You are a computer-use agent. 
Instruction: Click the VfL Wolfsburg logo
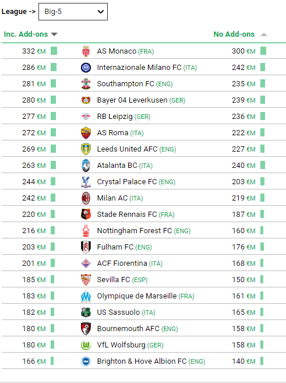pyautogui.click(x=86, y=345)
